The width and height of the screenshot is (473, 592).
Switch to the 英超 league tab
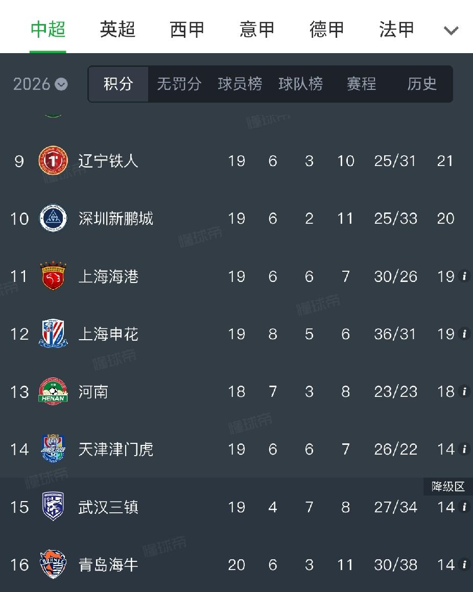(117, 29)
